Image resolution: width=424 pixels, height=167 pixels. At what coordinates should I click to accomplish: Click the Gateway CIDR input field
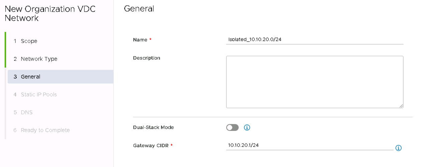pos(309,145)
